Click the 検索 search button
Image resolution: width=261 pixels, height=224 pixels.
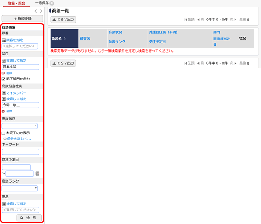tap(29, 217)
